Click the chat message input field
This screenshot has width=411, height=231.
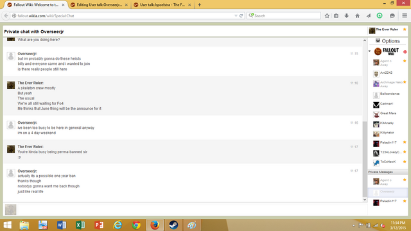(x=192, y=210)
